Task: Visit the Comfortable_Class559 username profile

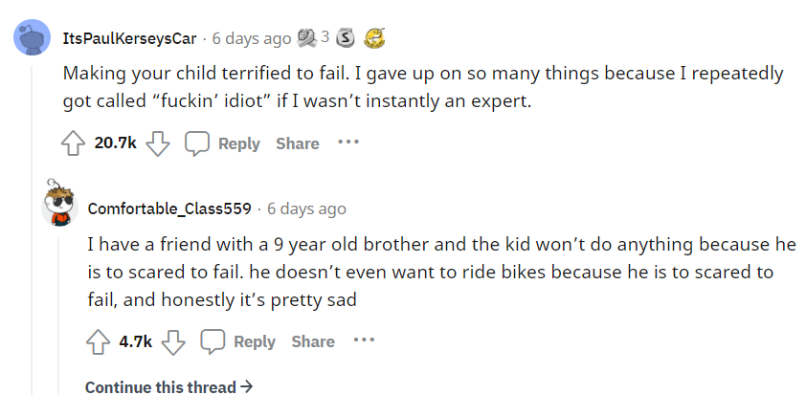Action: click(169, 208)
